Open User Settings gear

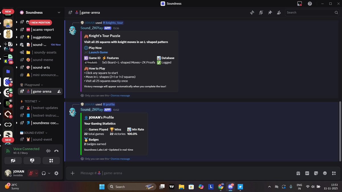point(56,173)
